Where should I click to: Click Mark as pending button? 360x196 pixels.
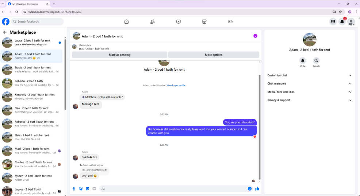(x=120, y=55)
